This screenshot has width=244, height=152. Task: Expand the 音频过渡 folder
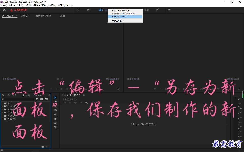2,113
